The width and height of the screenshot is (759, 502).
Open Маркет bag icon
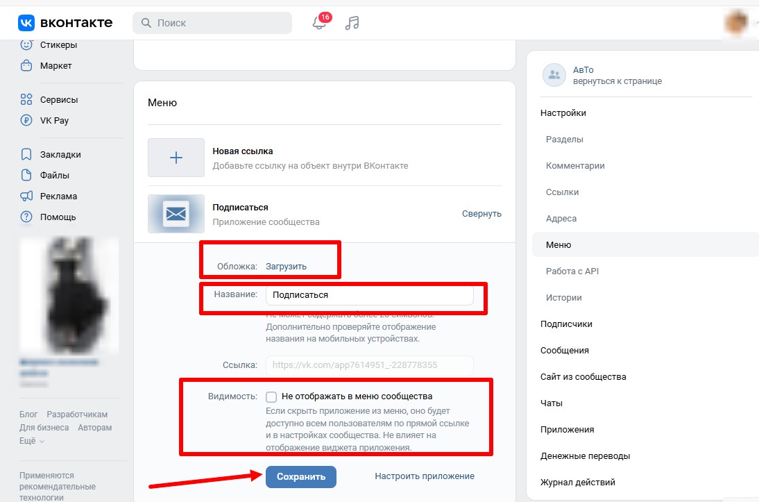(26, 65)
